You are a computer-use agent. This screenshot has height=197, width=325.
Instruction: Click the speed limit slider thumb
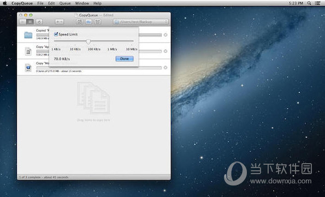tap(88, 41)
